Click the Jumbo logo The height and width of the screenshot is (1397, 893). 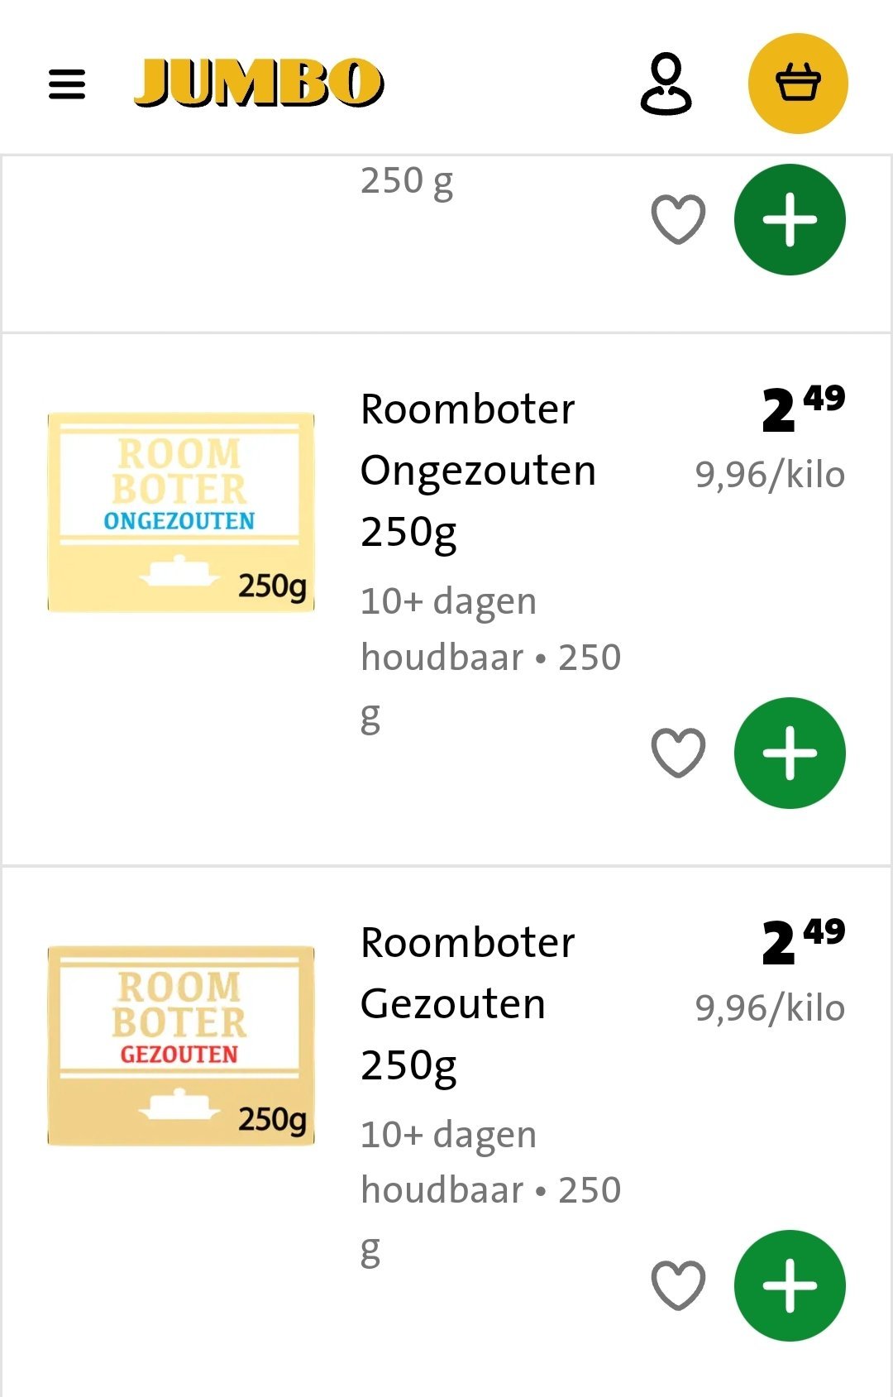coord(259,84)
